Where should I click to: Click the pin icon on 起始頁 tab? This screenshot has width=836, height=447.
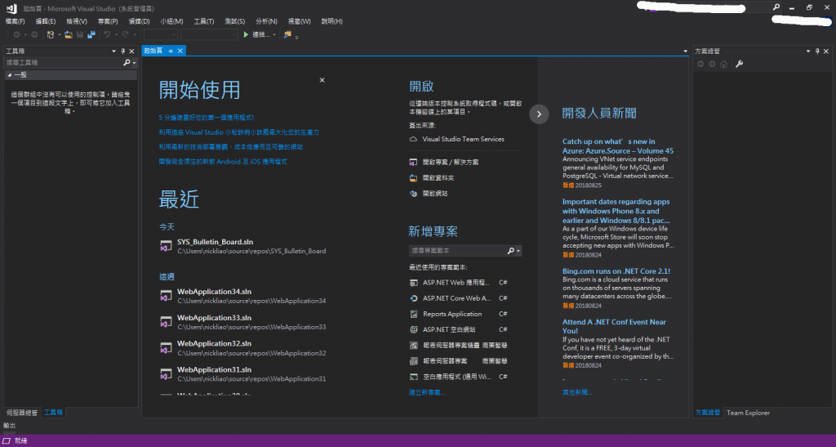[171, 51]
